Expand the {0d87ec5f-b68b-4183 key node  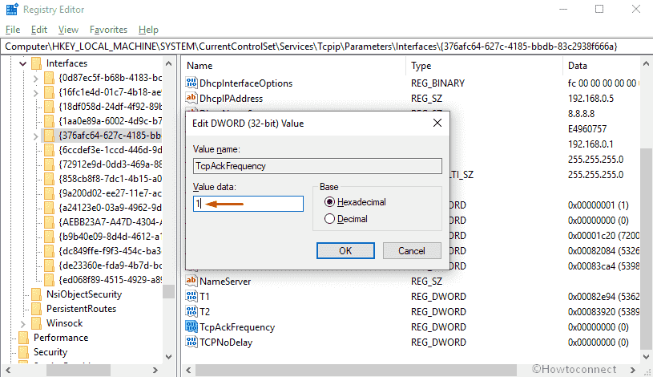(36, 79)
